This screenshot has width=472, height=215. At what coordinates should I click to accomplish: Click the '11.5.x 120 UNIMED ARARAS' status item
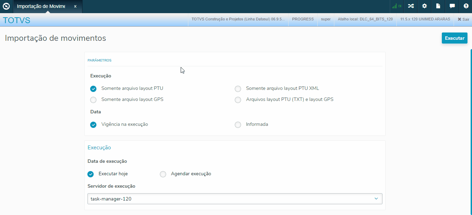(x=425, y=19)
